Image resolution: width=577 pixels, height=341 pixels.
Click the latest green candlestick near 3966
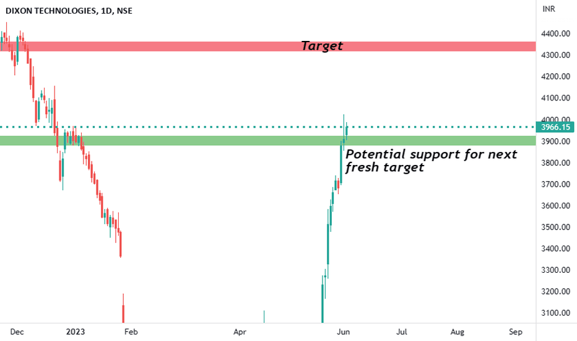(x=347, y=131)
